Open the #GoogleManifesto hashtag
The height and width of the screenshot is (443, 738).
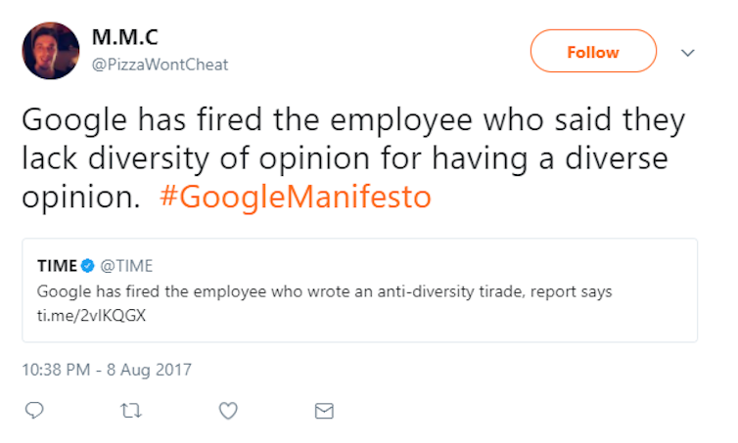[x=296, y=197]
